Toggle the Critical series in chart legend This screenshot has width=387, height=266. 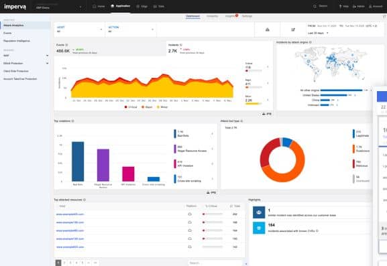(x=131, y=107)
